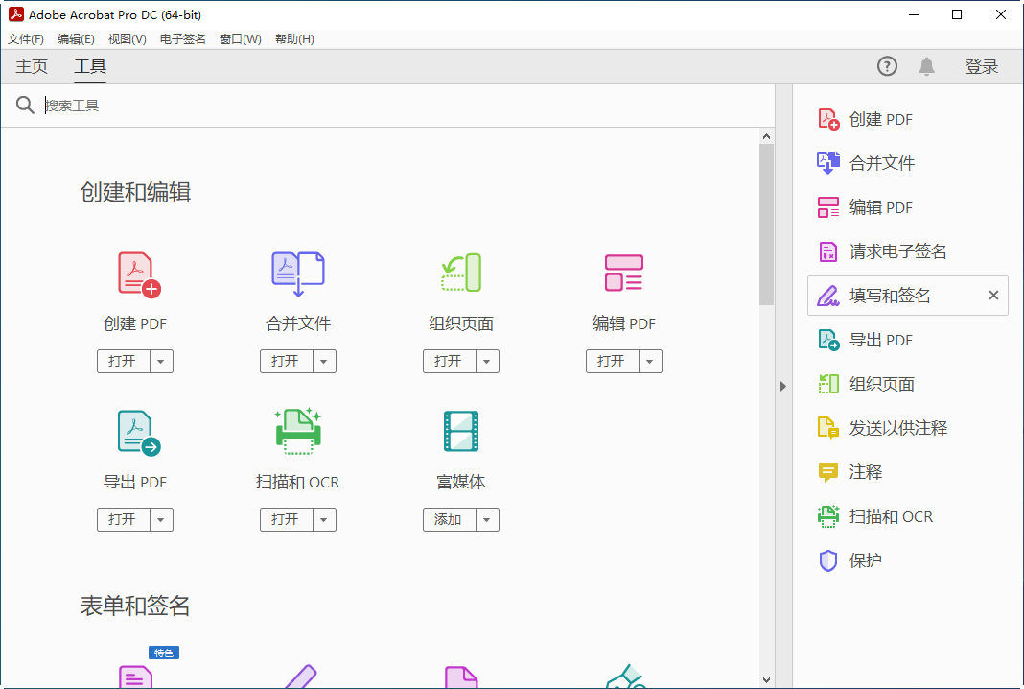Open the 组织页面 tool icon
The width and height of the screenshot is (1024, 689).
[x=460, y=272]
